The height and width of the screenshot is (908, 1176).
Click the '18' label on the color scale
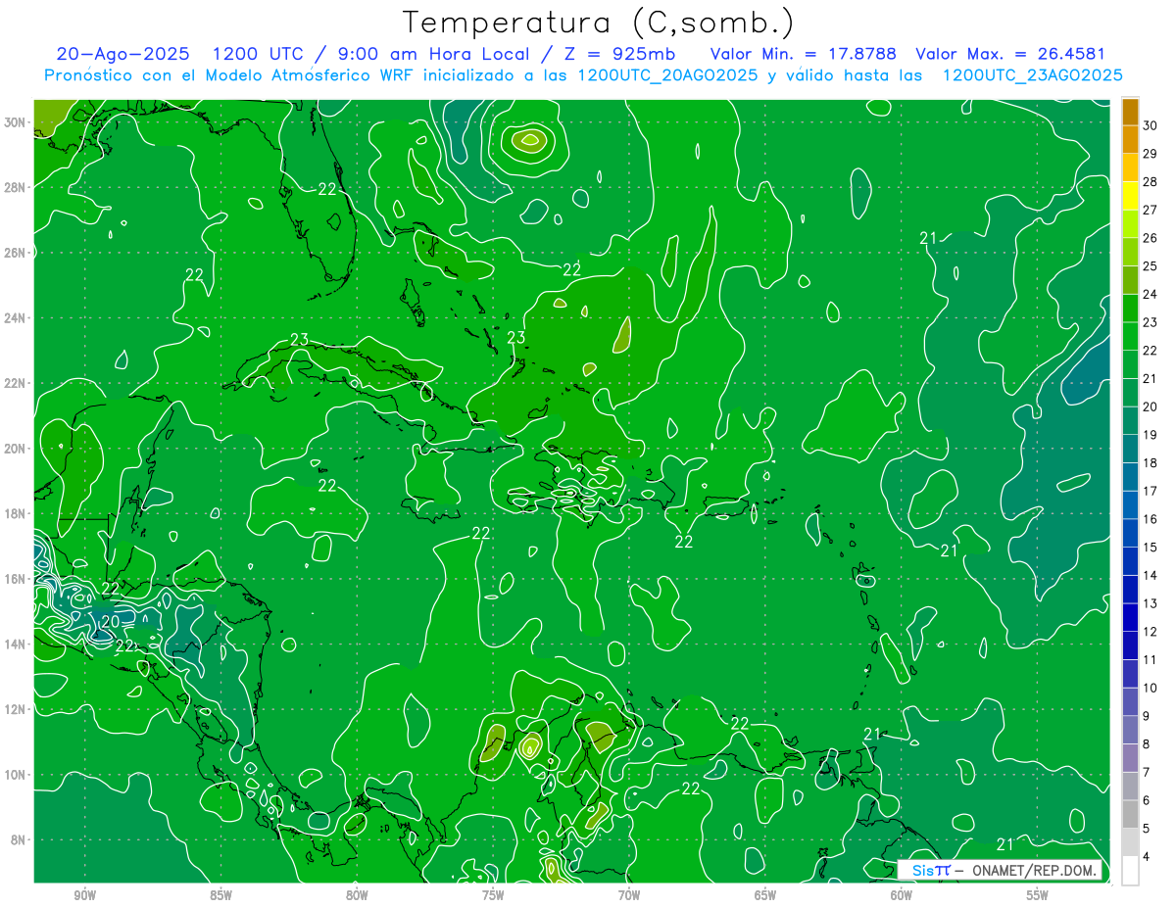coord(1150,463)
